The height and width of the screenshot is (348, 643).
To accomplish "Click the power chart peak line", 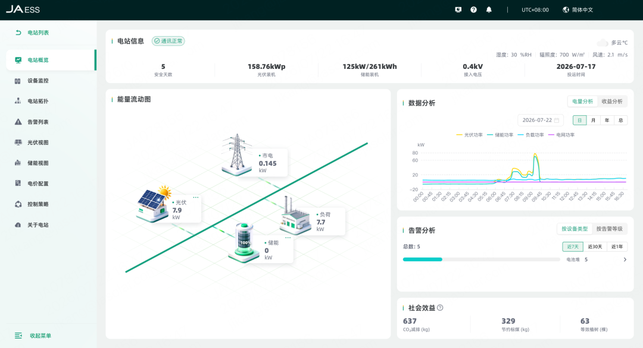I will click(x=535, y=154).
